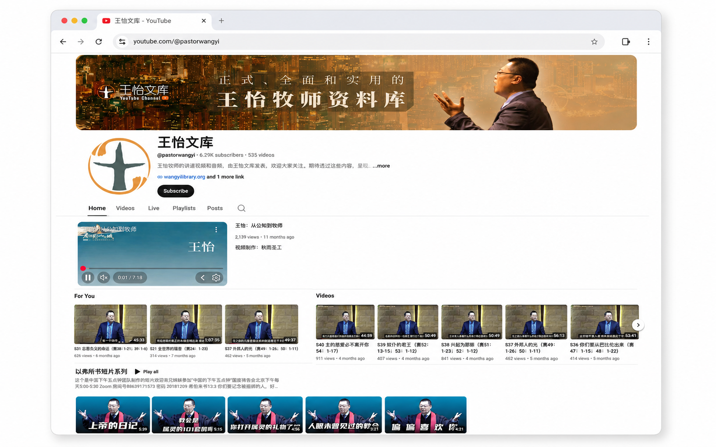Open the browser side panel icon
The height and width of the screenshot is (447, 716).
coord(626,41)
